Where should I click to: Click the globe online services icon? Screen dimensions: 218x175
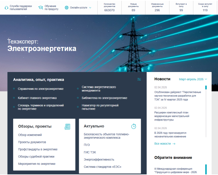click(x=67, y=7)
